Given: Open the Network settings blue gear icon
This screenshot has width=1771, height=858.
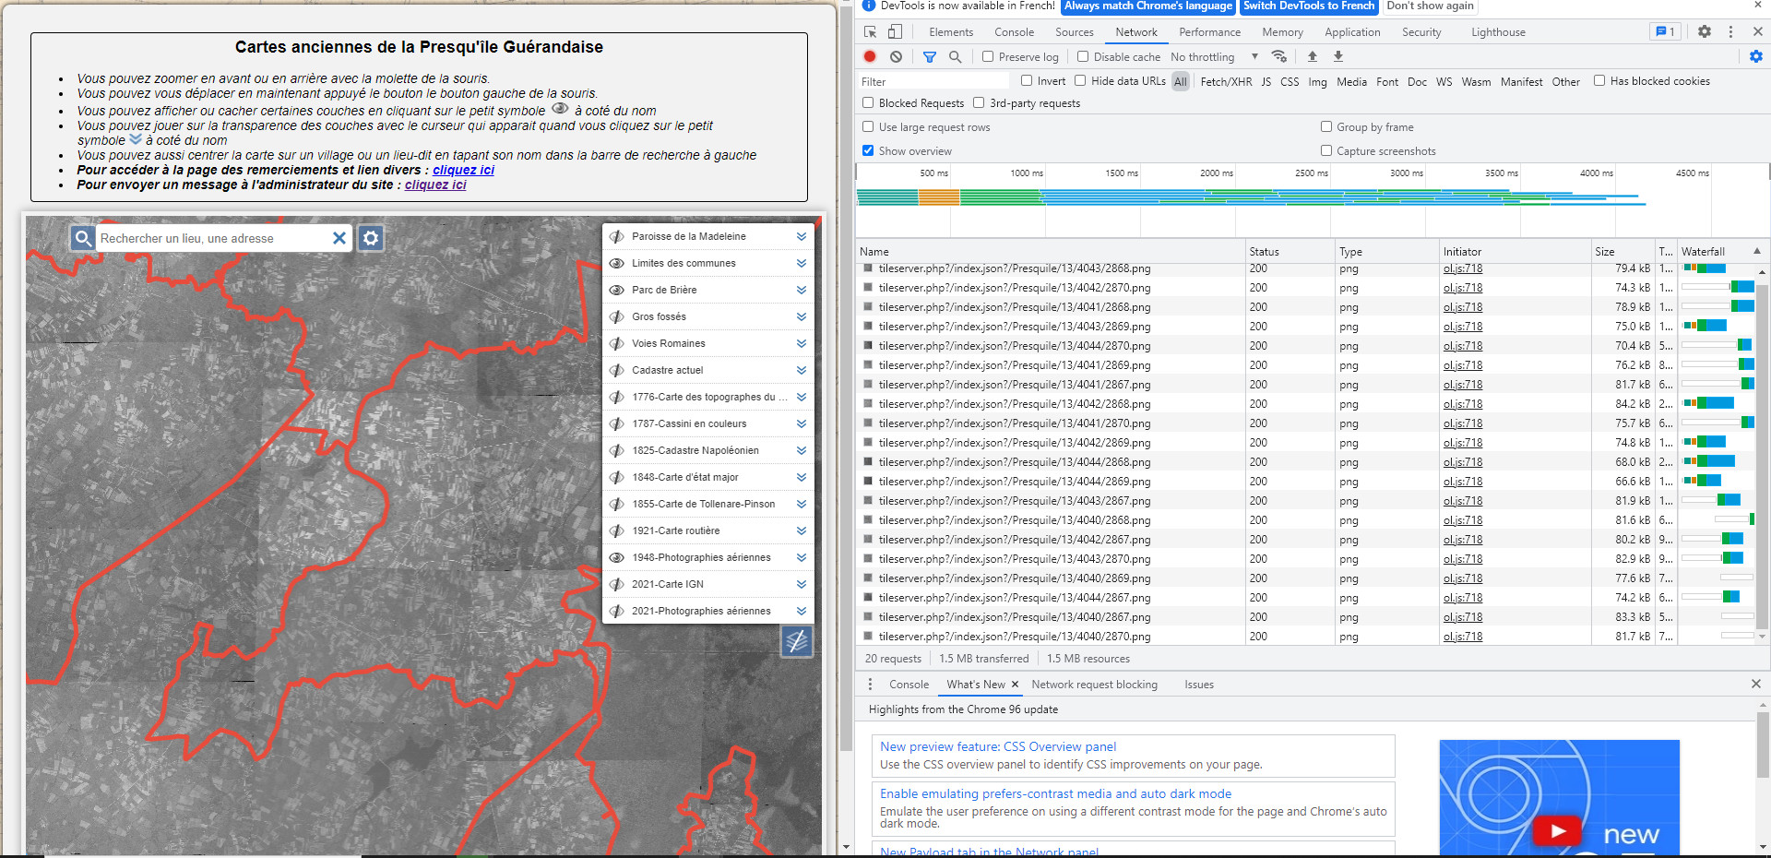Looking at the screenshot, I should coord(1756,56).
